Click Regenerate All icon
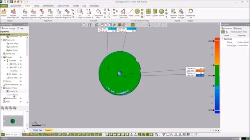Screen dimensions: 250x140 coord(191,14)
